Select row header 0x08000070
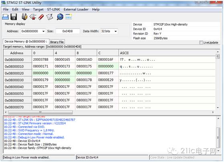Screen dimensions: 224x162 18,107
